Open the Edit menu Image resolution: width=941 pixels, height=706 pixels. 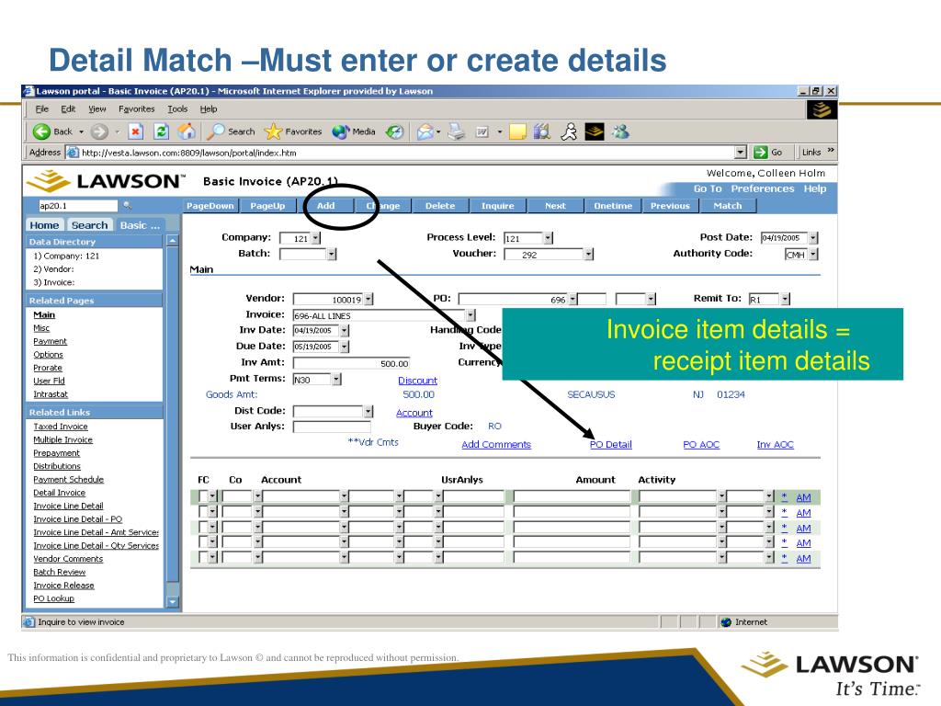(x=68, y=108)
